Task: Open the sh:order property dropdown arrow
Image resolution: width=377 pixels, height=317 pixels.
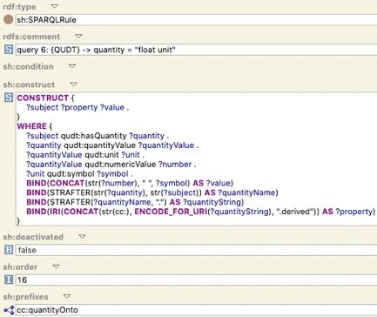Action: click(x=56, y=266)
